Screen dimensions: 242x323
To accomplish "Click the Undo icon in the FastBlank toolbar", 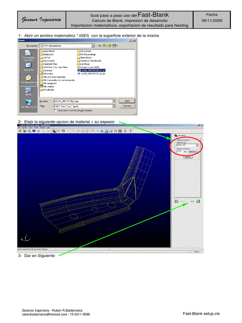I will pyautogui.click(x=48, y=131).
